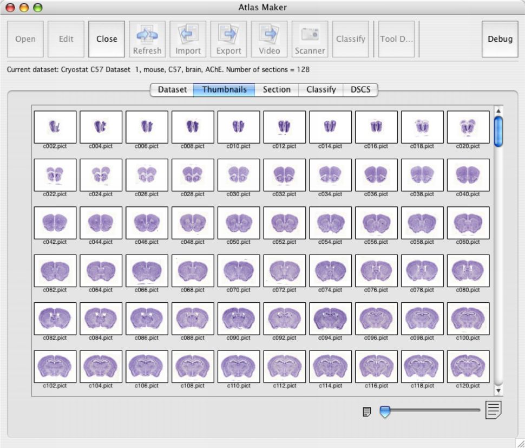Click scrollbar up arrow in thumbnail list
525x448 pixels.
point(498,111)
